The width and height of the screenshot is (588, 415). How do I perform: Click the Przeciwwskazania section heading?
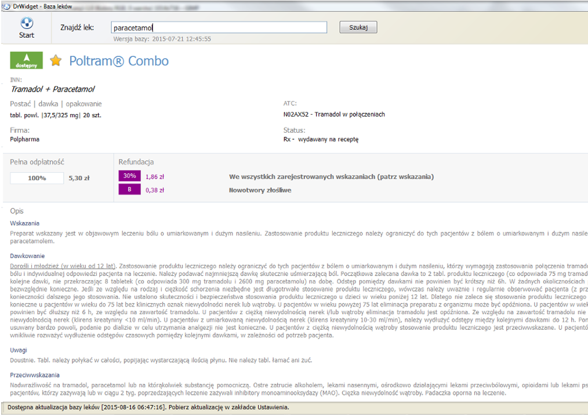pos(34,375)
